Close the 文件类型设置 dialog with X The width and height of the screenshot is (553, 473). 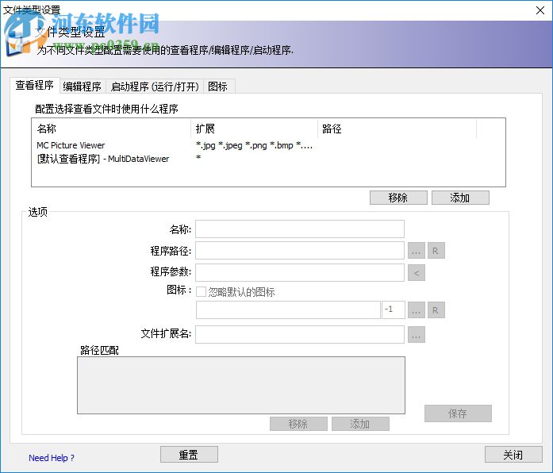[x=540, y=10]
